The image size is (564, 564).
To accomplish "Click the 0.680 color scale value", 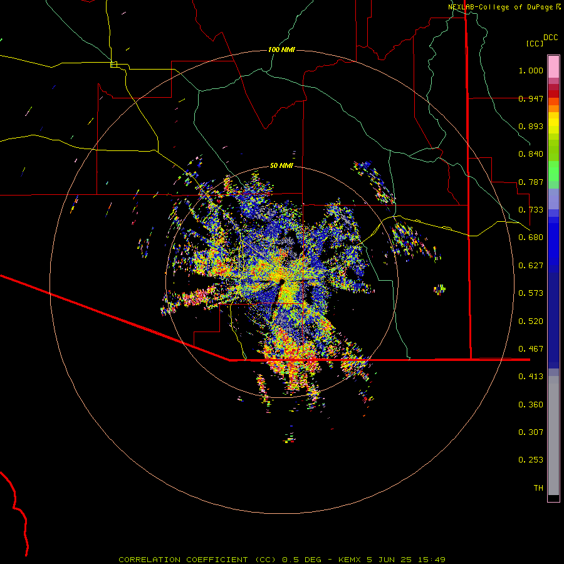I will click(531, 238).
